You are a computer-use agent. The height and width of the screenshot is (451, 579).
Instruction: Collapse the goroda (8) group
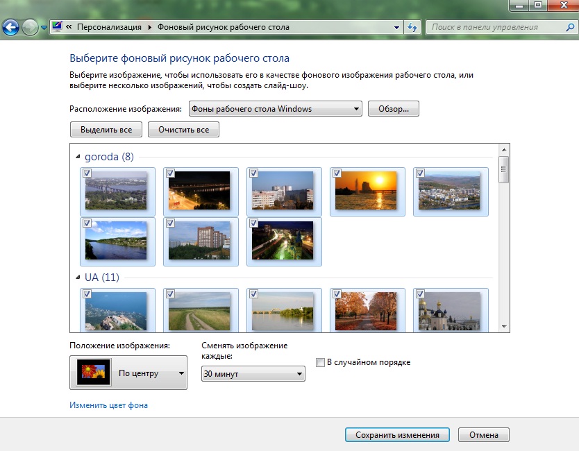pyautogui.click(x=78, y=157)
